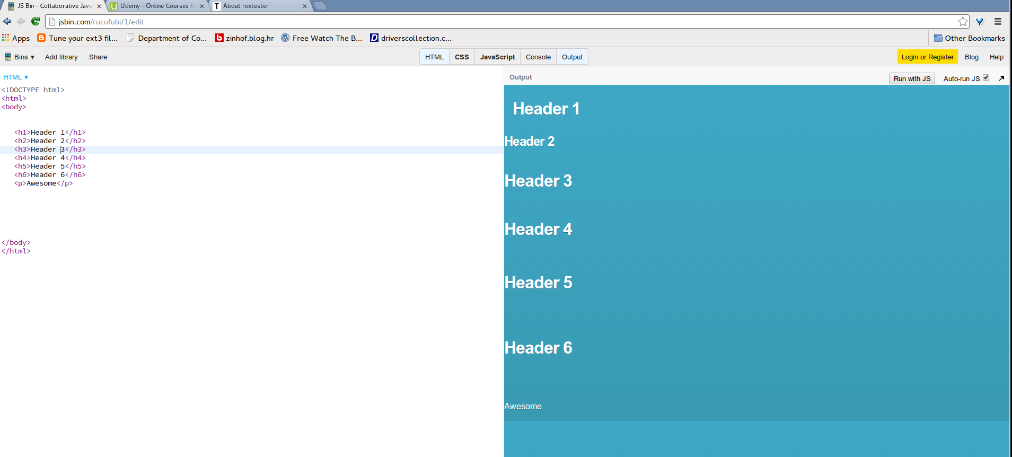
Task: Click the Output panel label
Action: 521,77
